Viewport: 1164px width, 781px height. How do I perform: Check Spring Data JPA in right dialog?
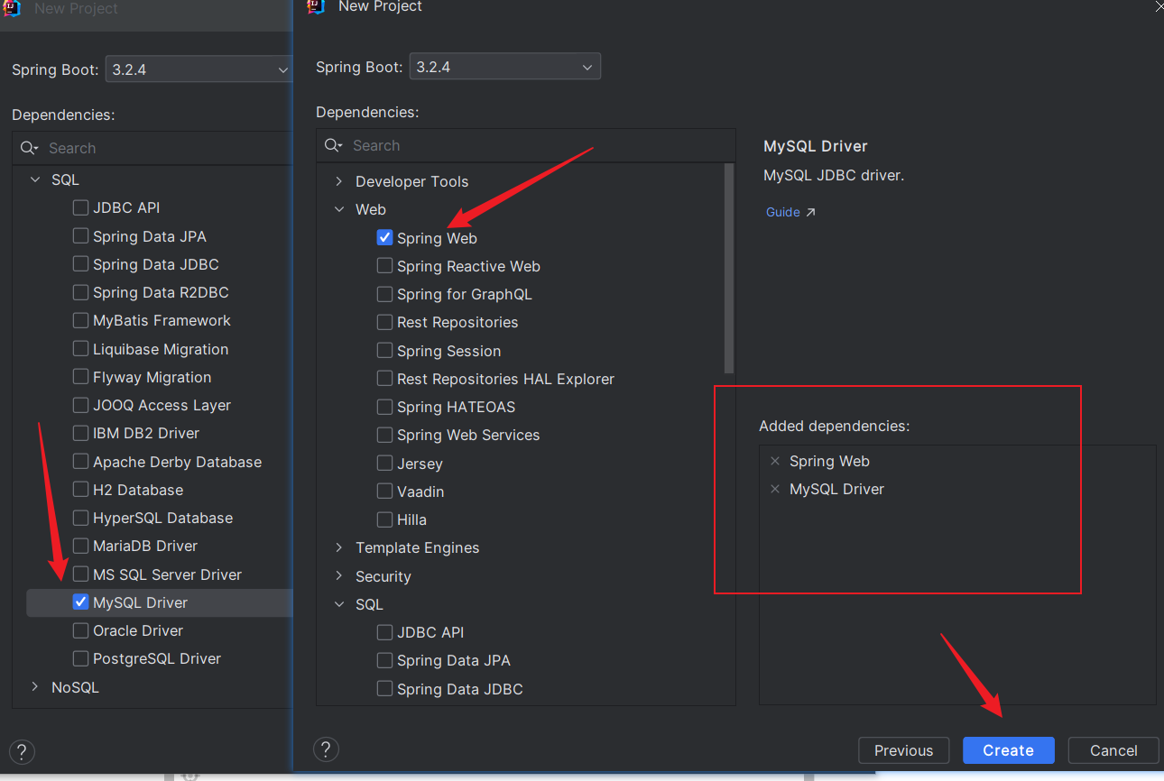coord(384,660)
